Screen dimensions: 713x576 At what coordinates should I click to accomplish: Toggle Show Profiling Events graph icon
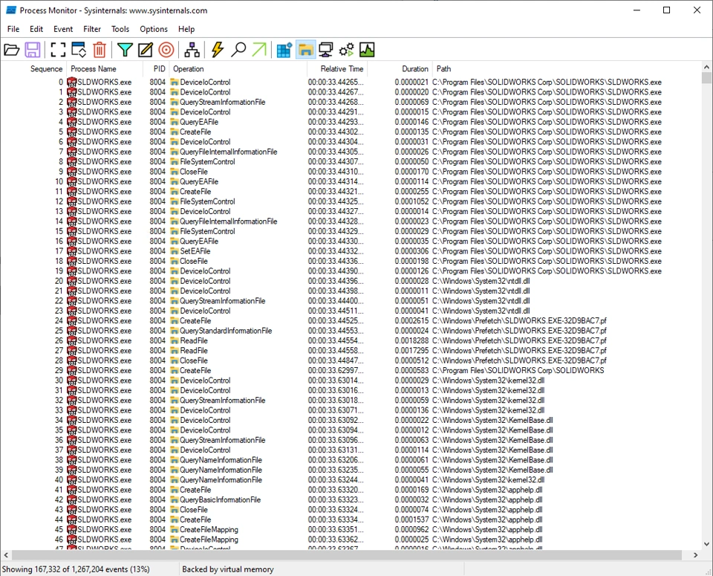point(367,50)
